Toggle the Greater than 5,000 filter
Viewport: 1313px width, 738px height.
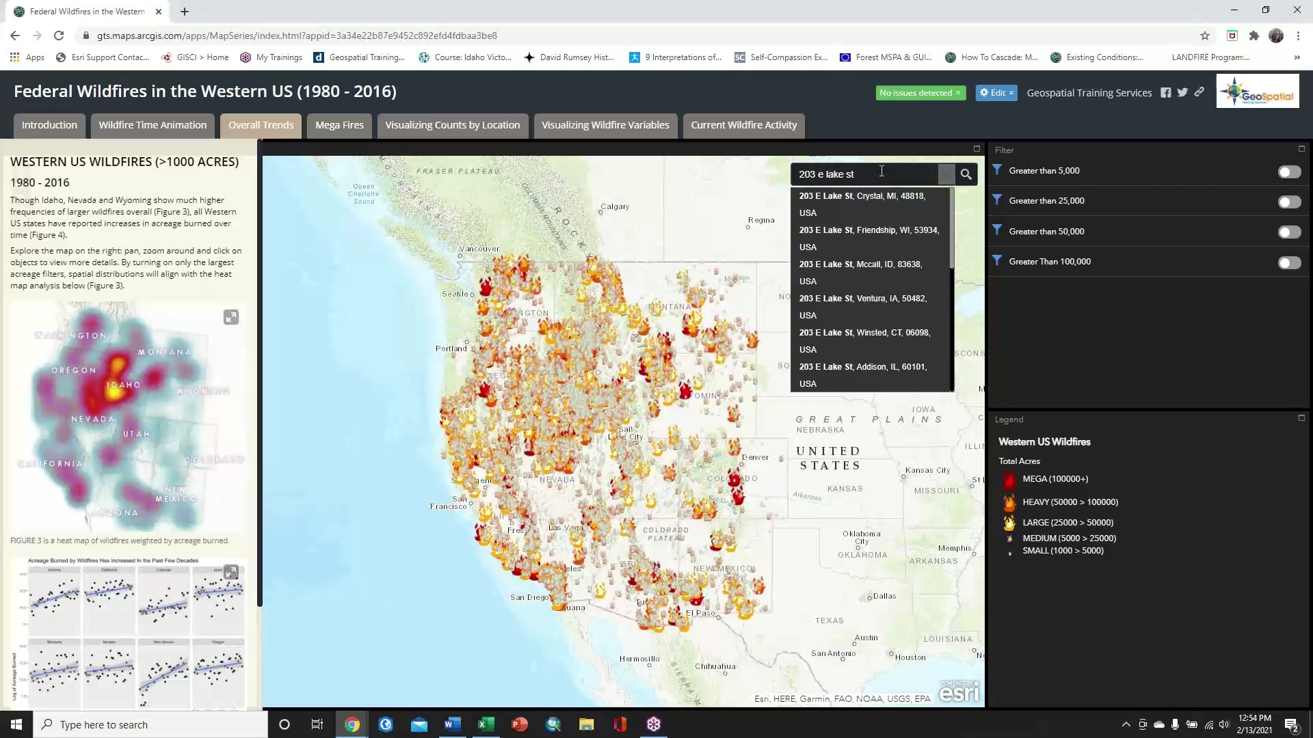[1289, 172]
